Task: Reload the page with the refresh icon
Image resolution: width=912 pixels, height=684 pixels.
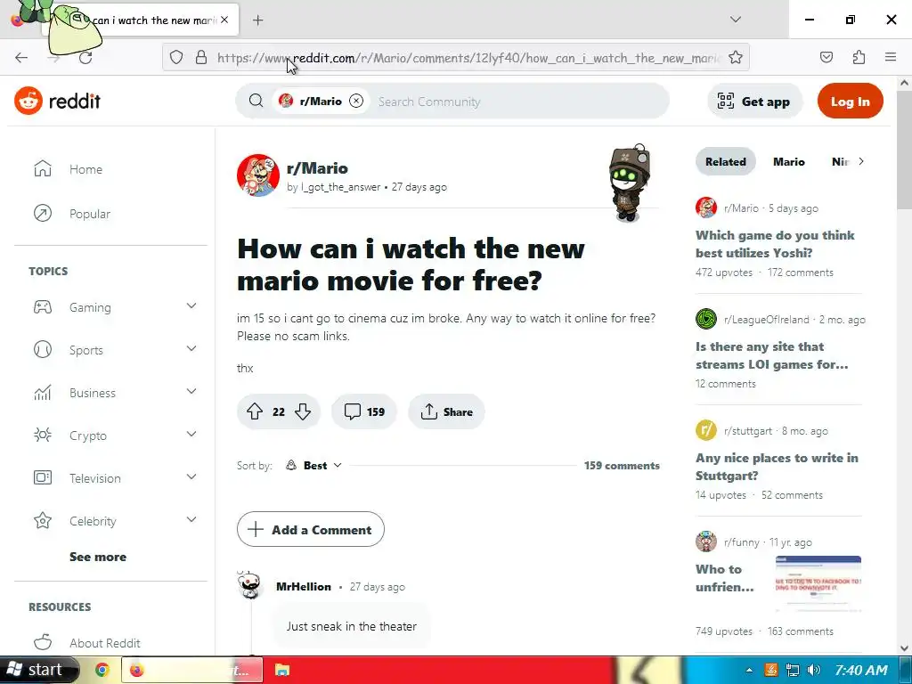Action: tap(85, 57)
